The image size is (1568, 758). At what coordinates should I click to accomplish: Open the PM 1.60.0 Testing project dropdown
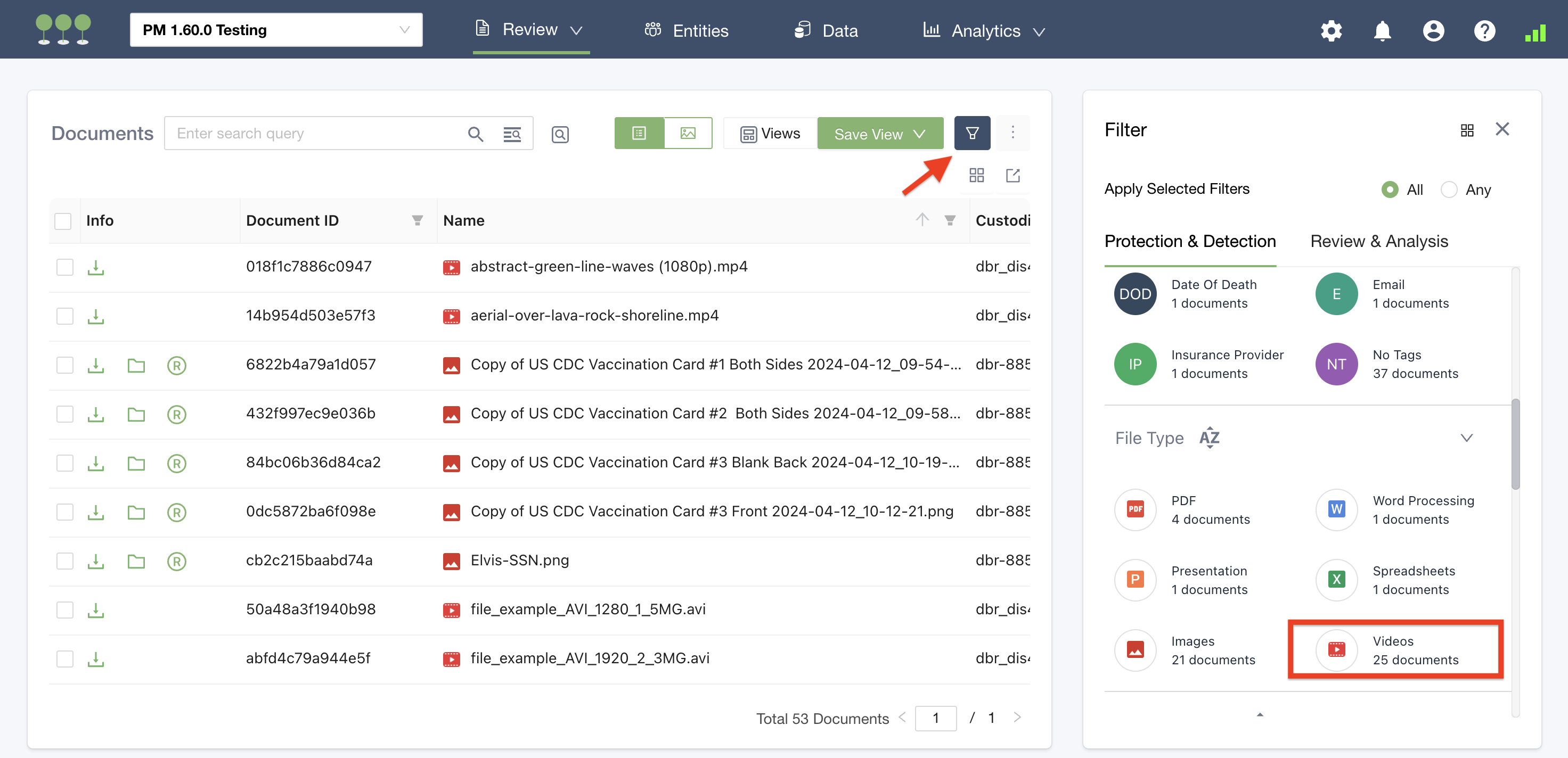tap(276, 30)
